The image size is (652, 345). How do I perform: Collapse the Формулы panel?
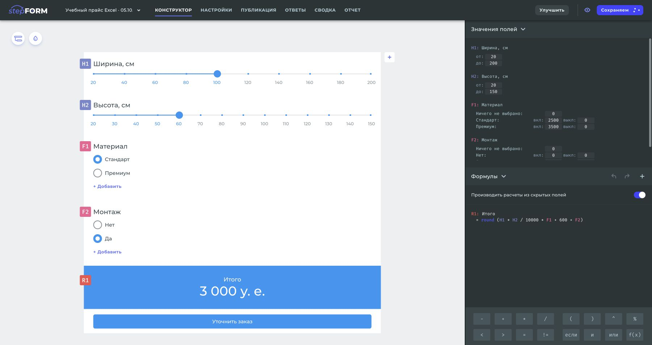[488, 176]
